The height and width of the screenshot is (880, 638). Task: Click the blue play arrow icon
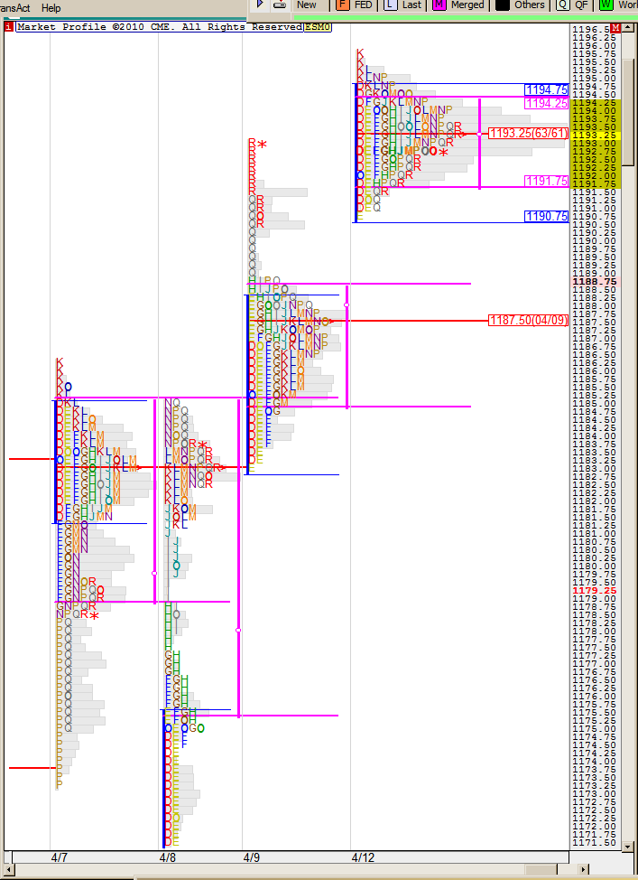pos(260,5)
